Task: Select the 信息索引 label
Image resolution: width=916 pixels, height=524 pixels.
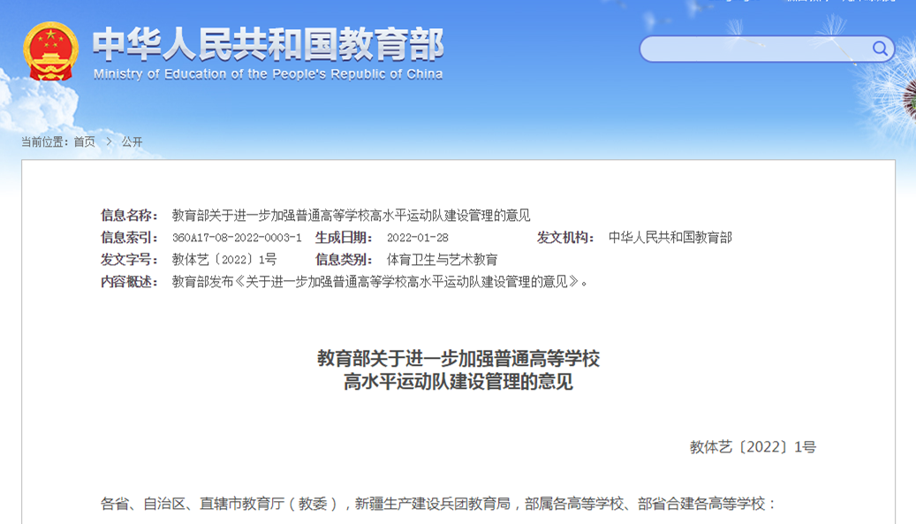Action: coord(129,238)
